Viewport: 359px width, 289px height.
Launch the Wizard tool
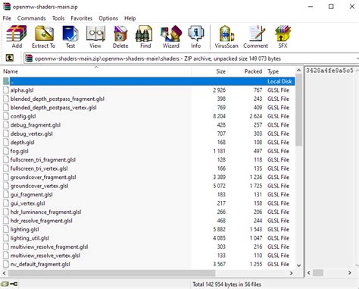tap(171, 36)
